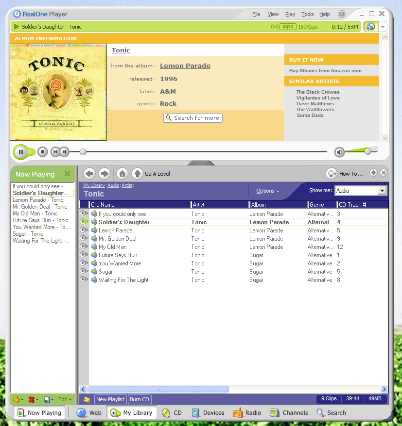Viewport: 402px width, 426px height.
Task: Click the horizontal scrollbar right arrow
Action: (x=384, y=389)
